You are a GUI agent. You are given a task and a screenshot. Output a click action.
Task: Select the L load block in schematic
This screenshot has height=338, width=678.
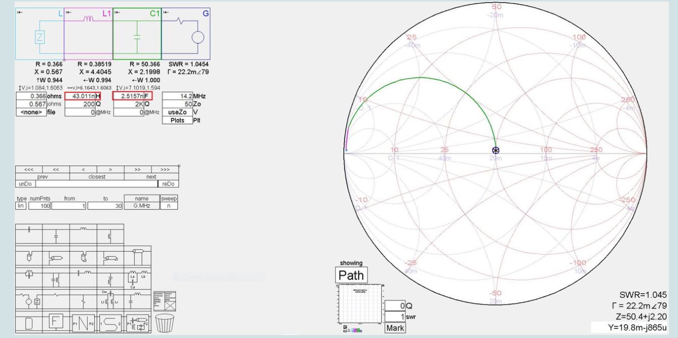40,34
